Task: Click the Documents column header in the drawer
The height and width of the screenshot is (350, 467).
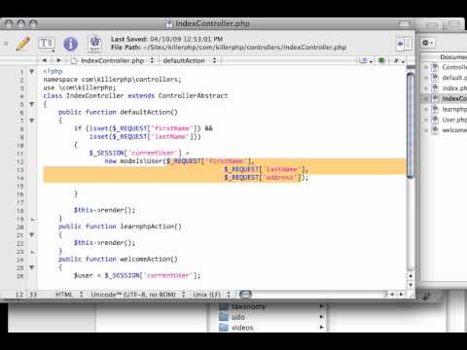Action: point(452,57)
